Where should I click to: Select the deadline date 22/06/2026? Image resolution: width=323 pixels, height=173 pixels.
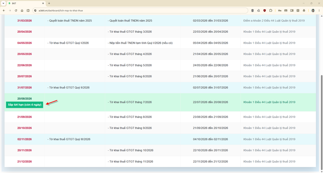[x=25, y=65]
